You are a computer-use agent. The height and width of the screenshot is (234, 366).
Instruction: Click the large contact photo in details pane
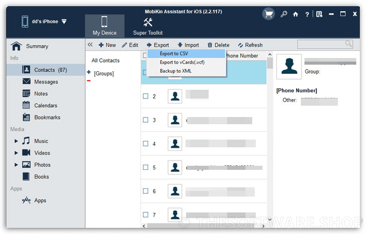(289, 67)
